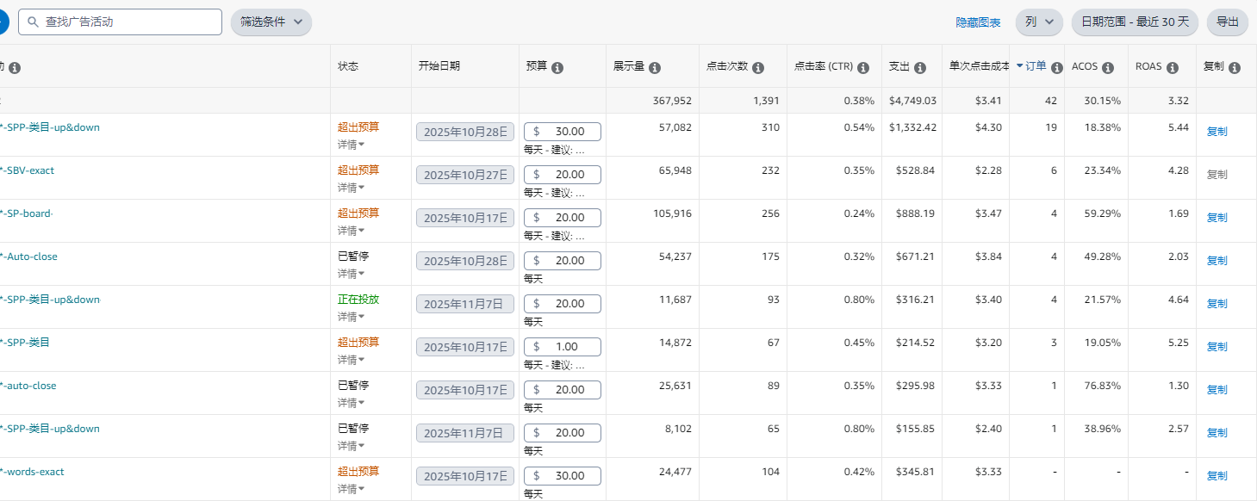Click the 导出 export button
Screen dimensions: 1257x501
[x=1227, y=22]
